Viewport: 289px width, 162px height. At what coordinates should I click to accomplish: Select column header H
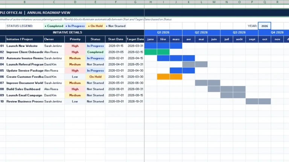pos(151,2)
